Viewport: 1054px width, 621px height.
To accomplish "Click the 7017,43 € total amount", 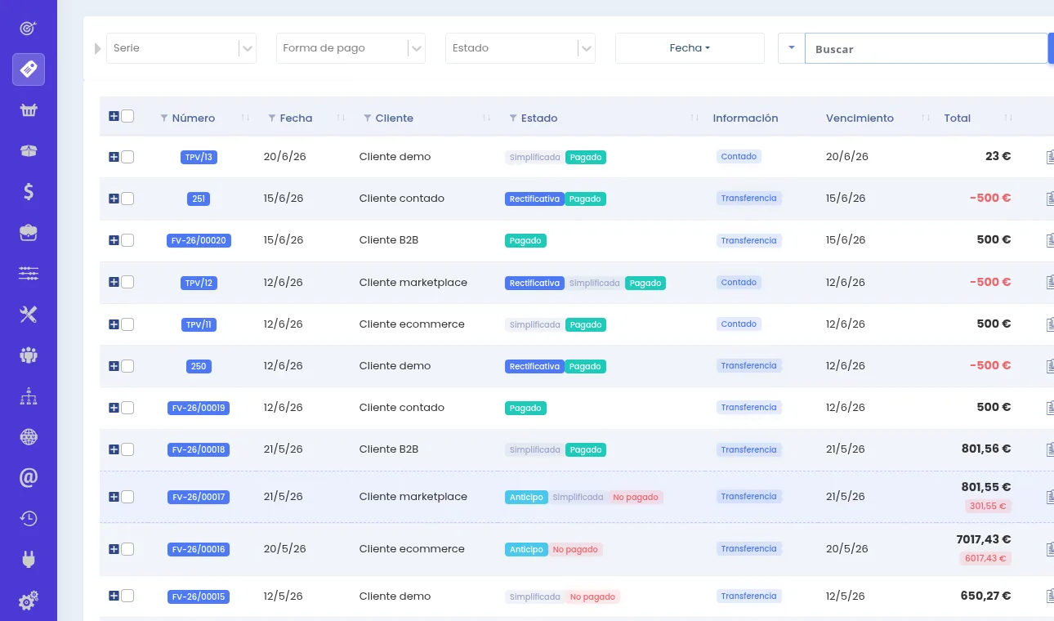I will pos(984,539).
